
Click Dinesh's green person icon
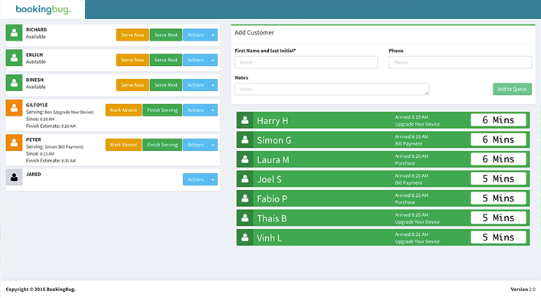pyautogui.click(x=14, y=83)
